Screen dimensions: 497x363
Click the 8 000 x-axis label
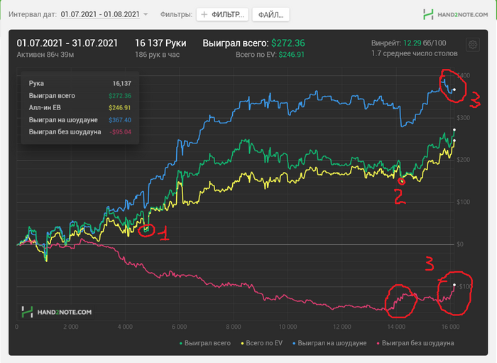click(234, 327)
